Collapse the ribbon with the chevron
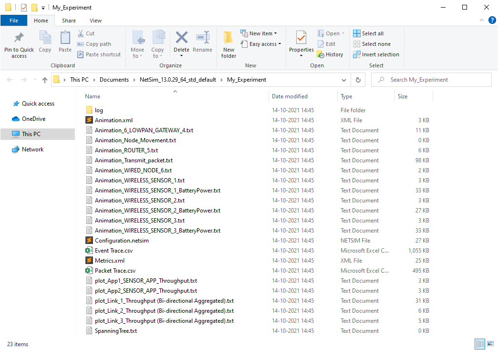498x350 pixels. pos(482,21)
